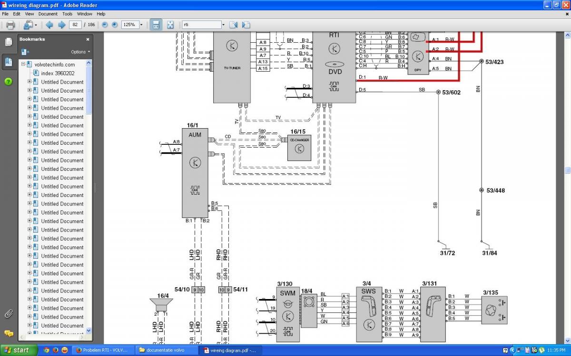The image size is (571, 356).
Task: Click the index 3960202 bookmark page icon
Action: tap(36, 73)
